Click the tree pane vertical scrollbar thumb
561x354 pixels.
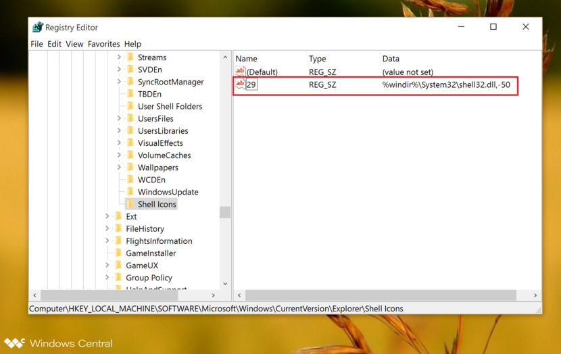225,212
